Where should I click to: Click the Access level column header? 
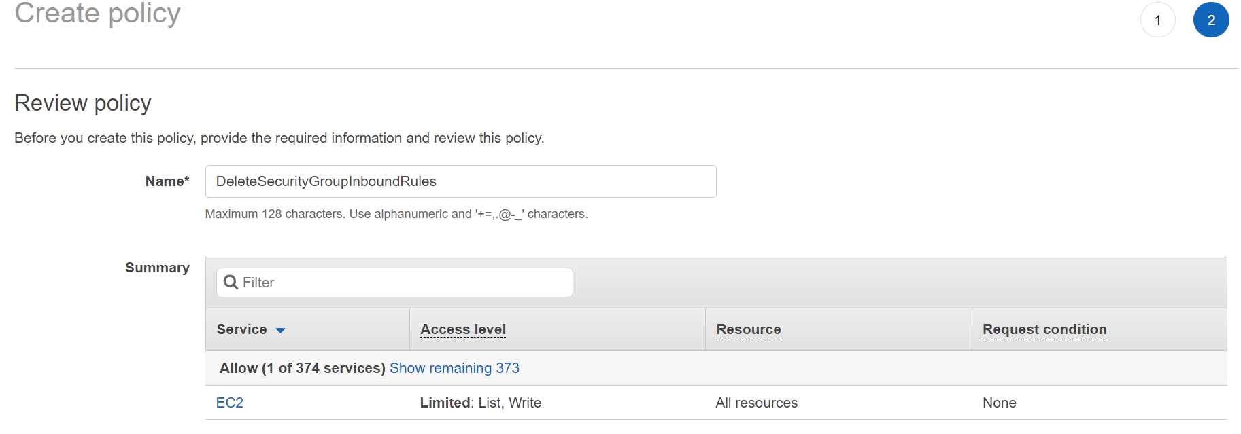(x=462, y=329)
